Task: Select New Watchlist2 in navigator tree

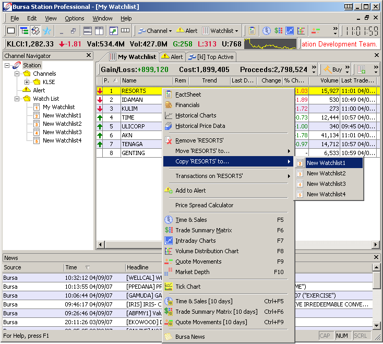Action: coord(62,124)
